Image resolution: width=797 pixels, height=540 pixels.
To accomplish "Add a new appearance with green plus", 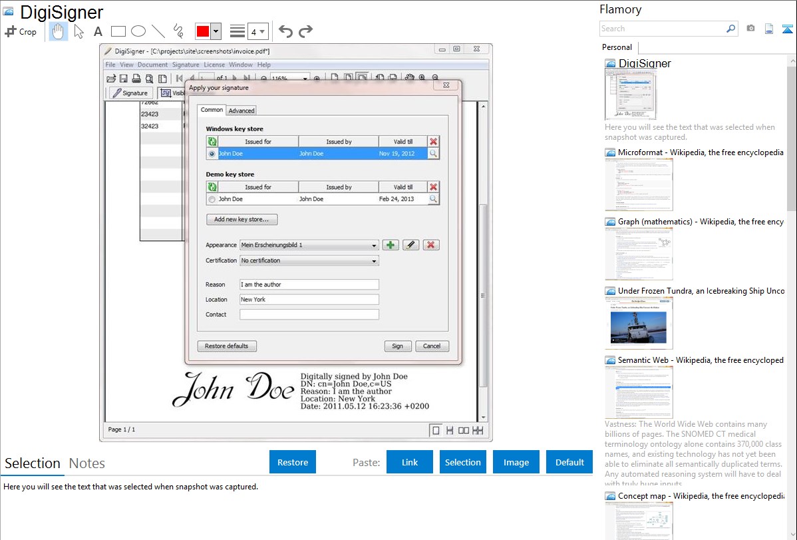I will [391, 245].
